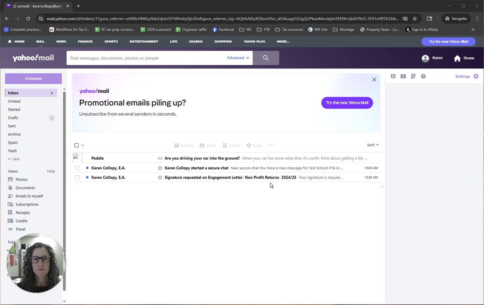Image resolution: width=484 pixels, height=305 pixels.
Task: Click banner Try the new Yahoo Mail button
Action: (x=347, y=103)
